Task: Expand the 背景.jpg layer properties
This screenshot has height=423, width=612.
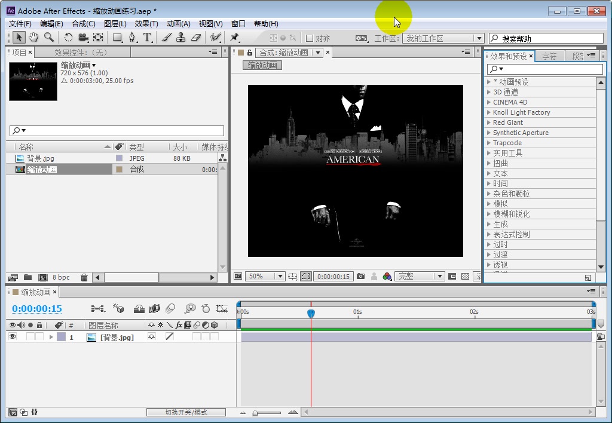Action: [51, 337]
